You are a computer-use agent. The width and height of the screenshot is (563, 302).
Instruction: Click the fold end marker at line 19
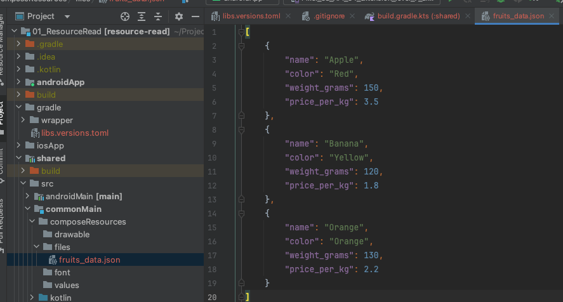241,283
